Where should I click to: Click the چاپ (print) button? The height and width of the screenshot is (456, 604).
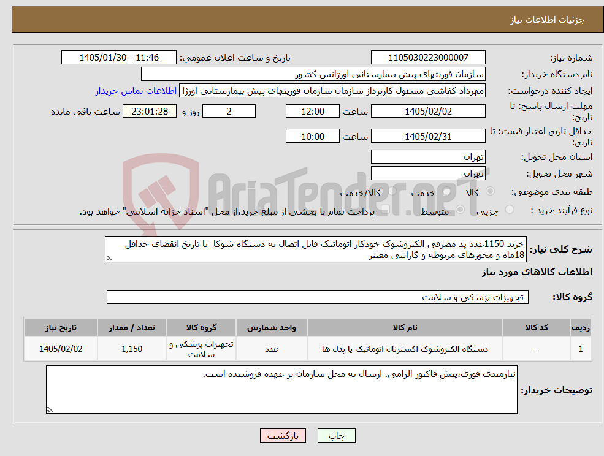(336, 436)
